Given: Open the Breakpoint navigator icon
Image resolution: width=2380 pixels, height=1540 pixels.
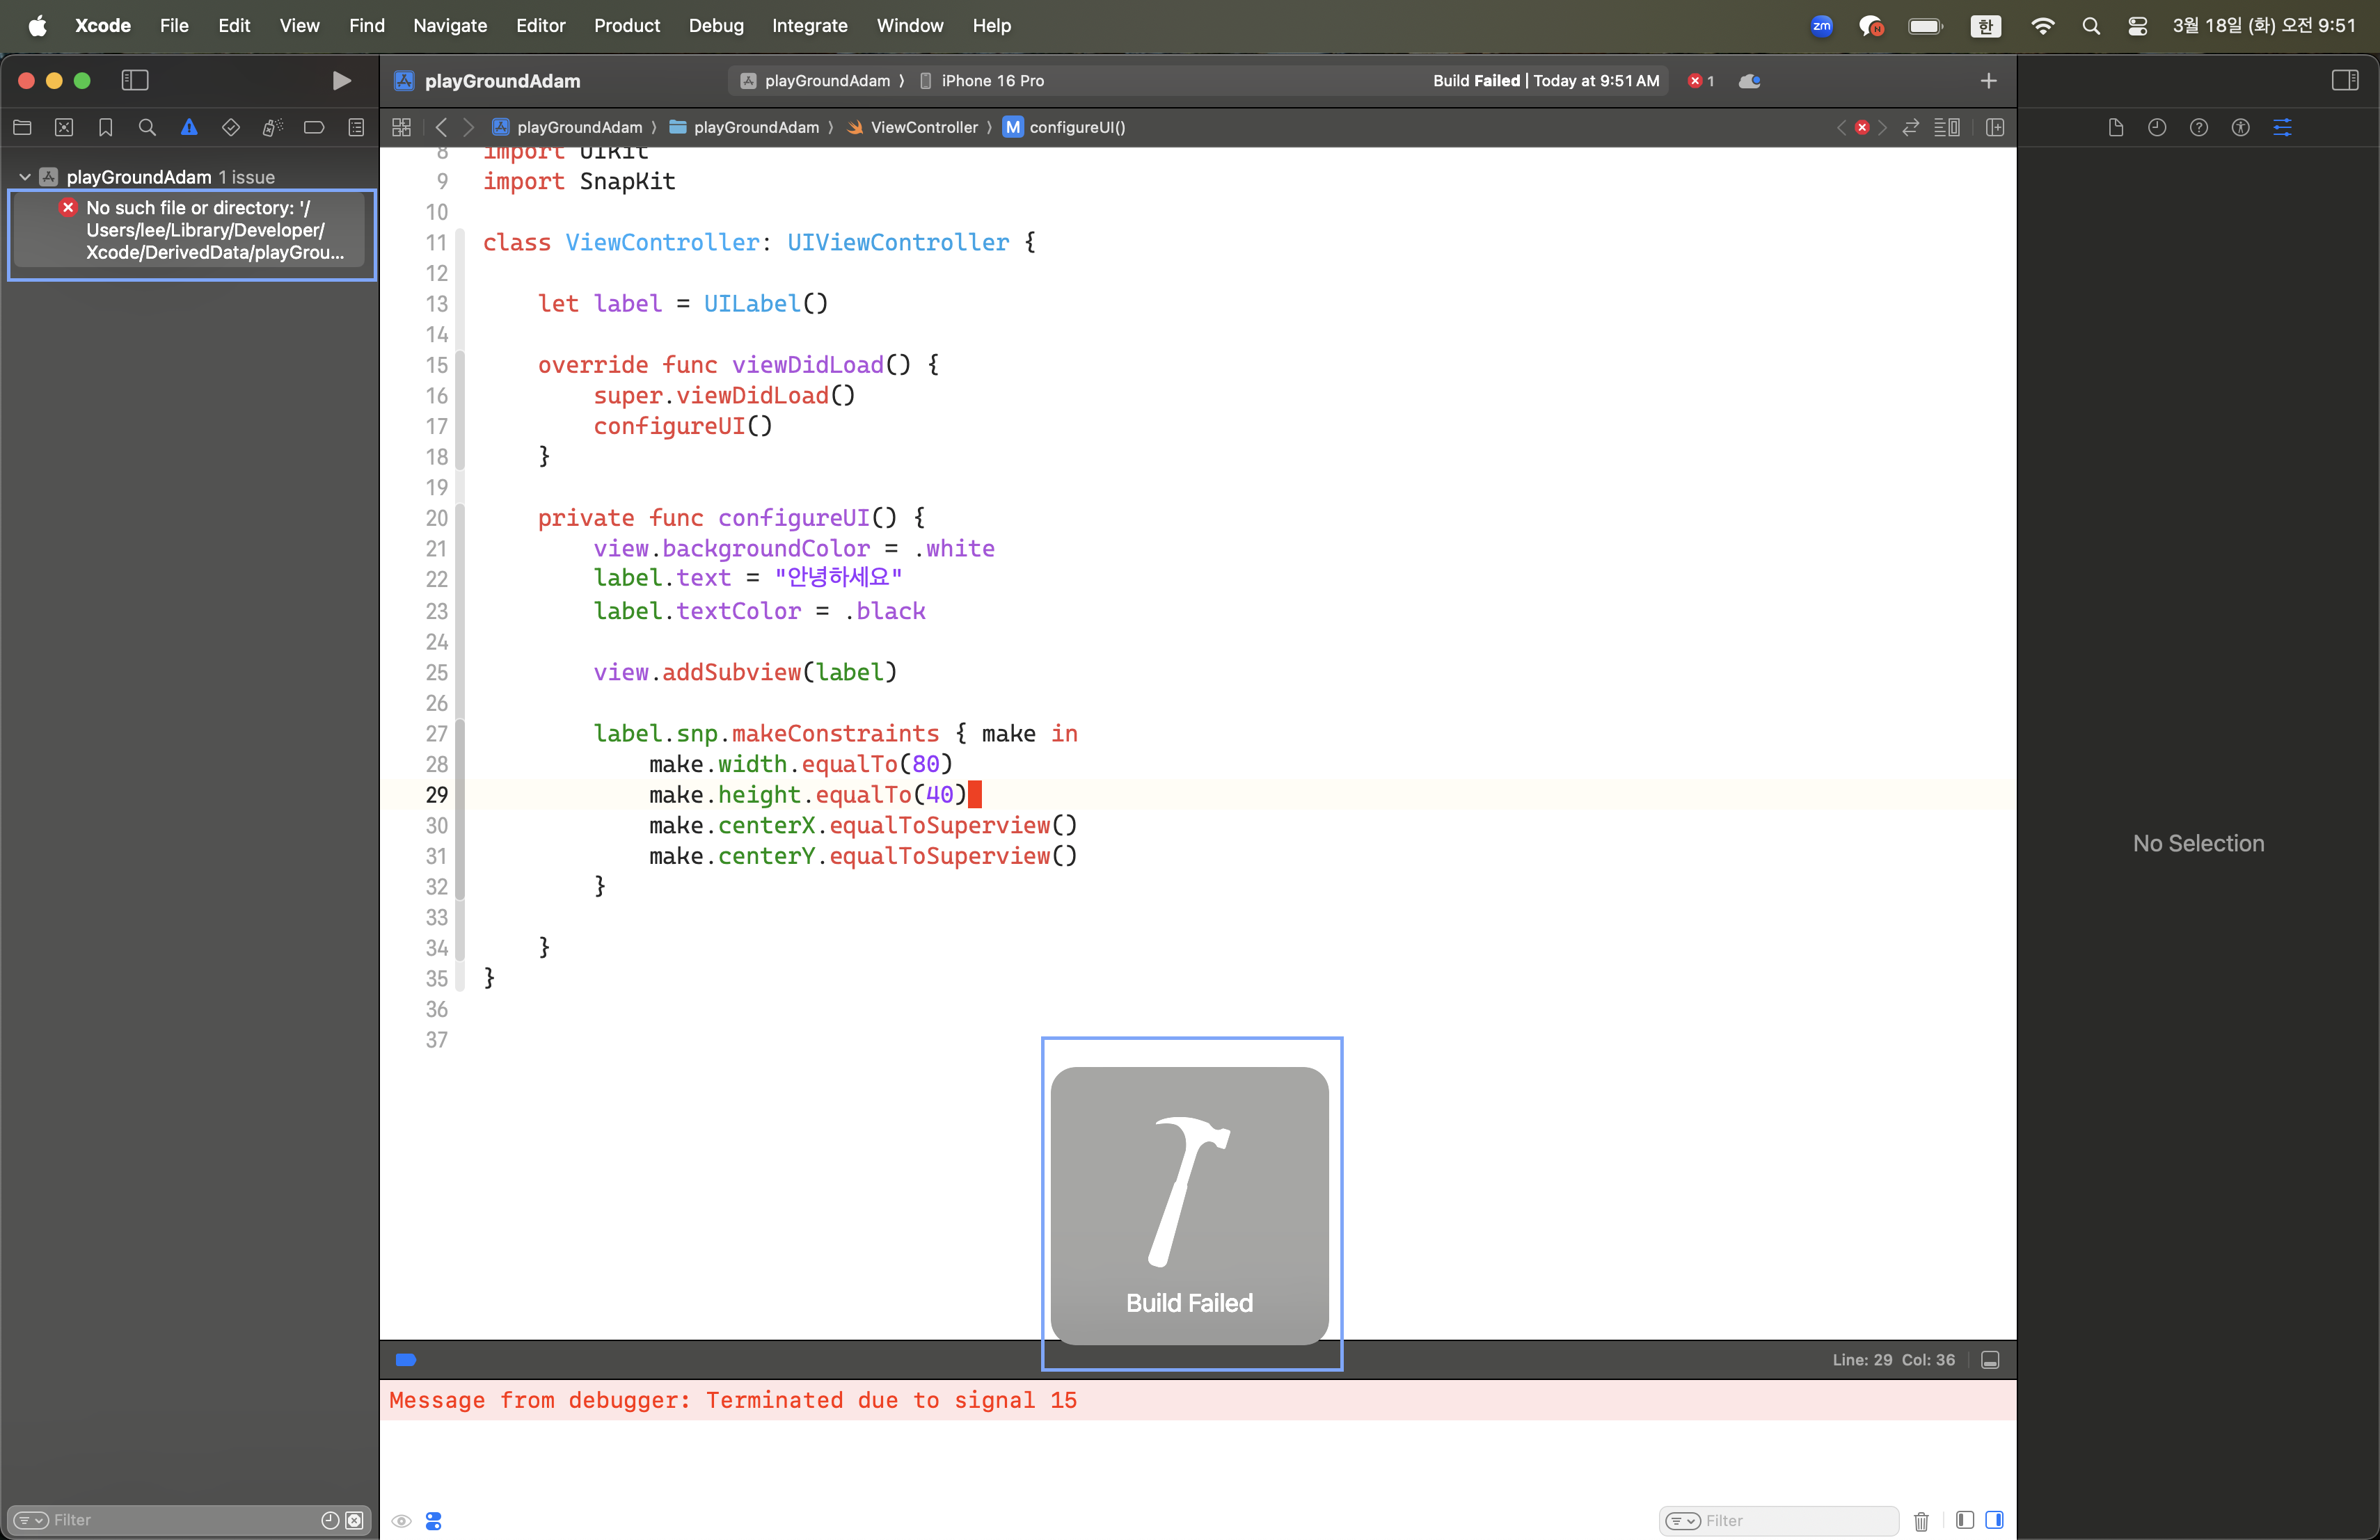Looking at the screenshot, I should 314,127.
